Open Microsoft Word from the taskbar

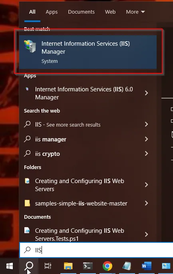147,266
